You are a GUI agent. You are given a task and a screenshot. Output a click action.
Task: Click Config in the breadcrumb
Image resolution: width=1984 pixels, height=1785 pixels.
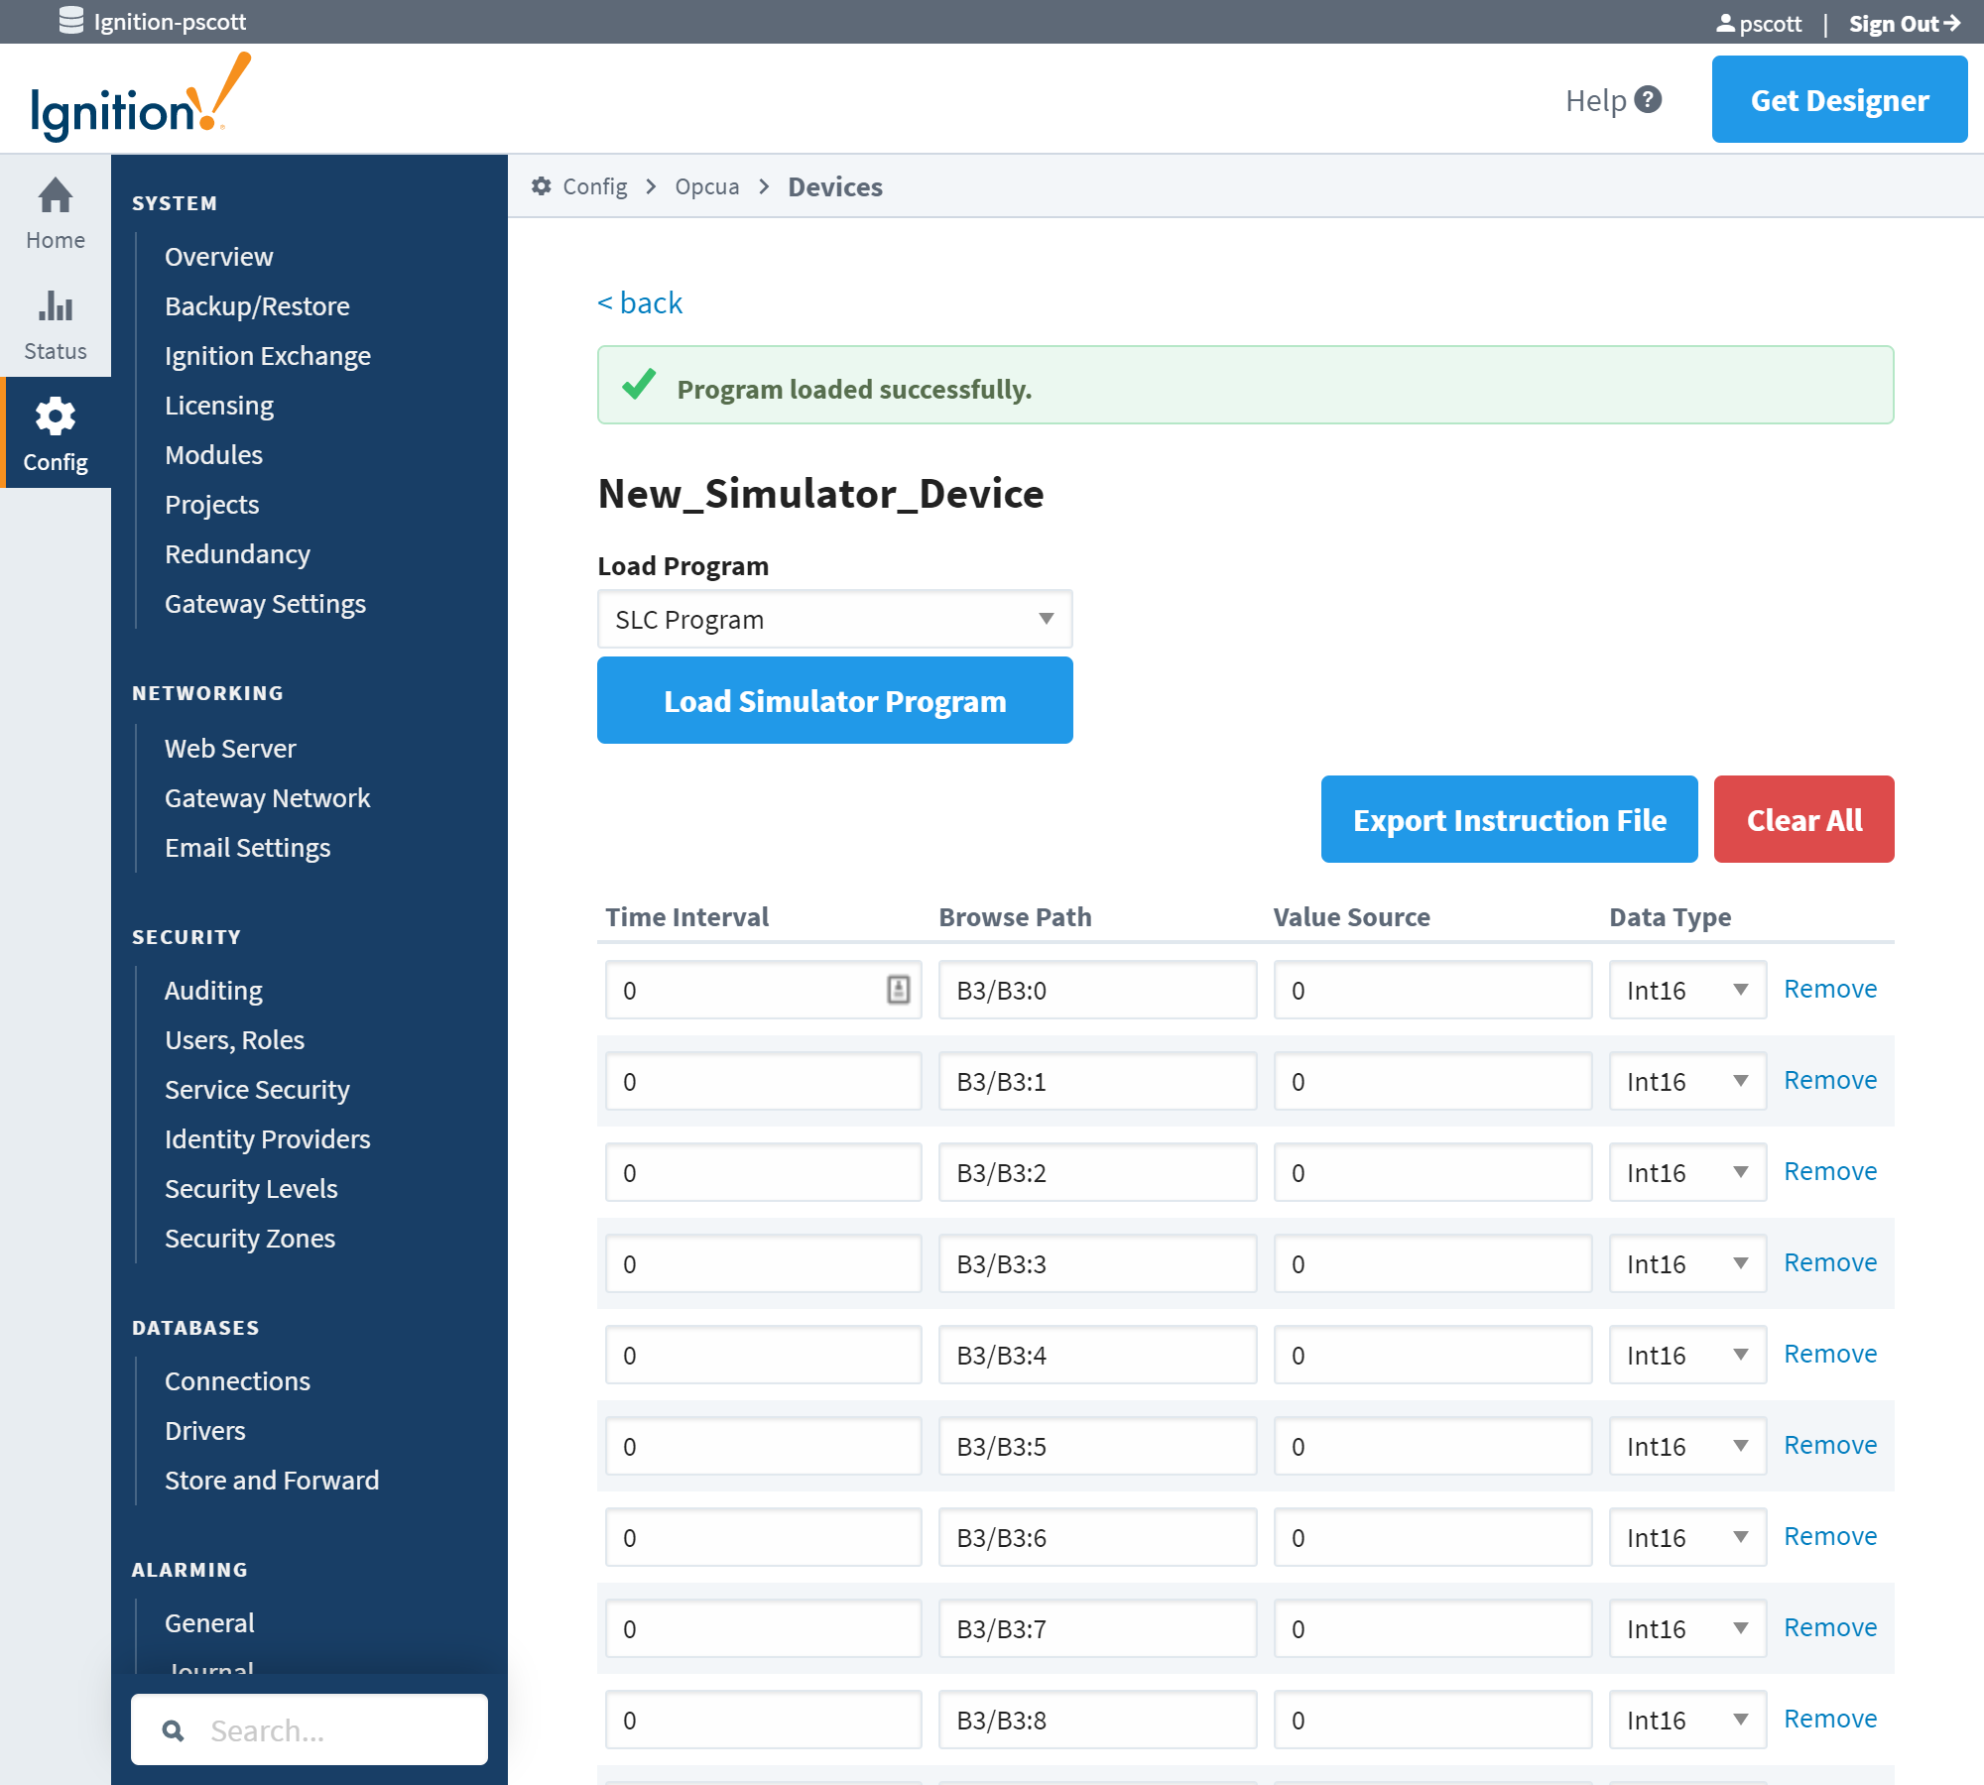[594, 186]
